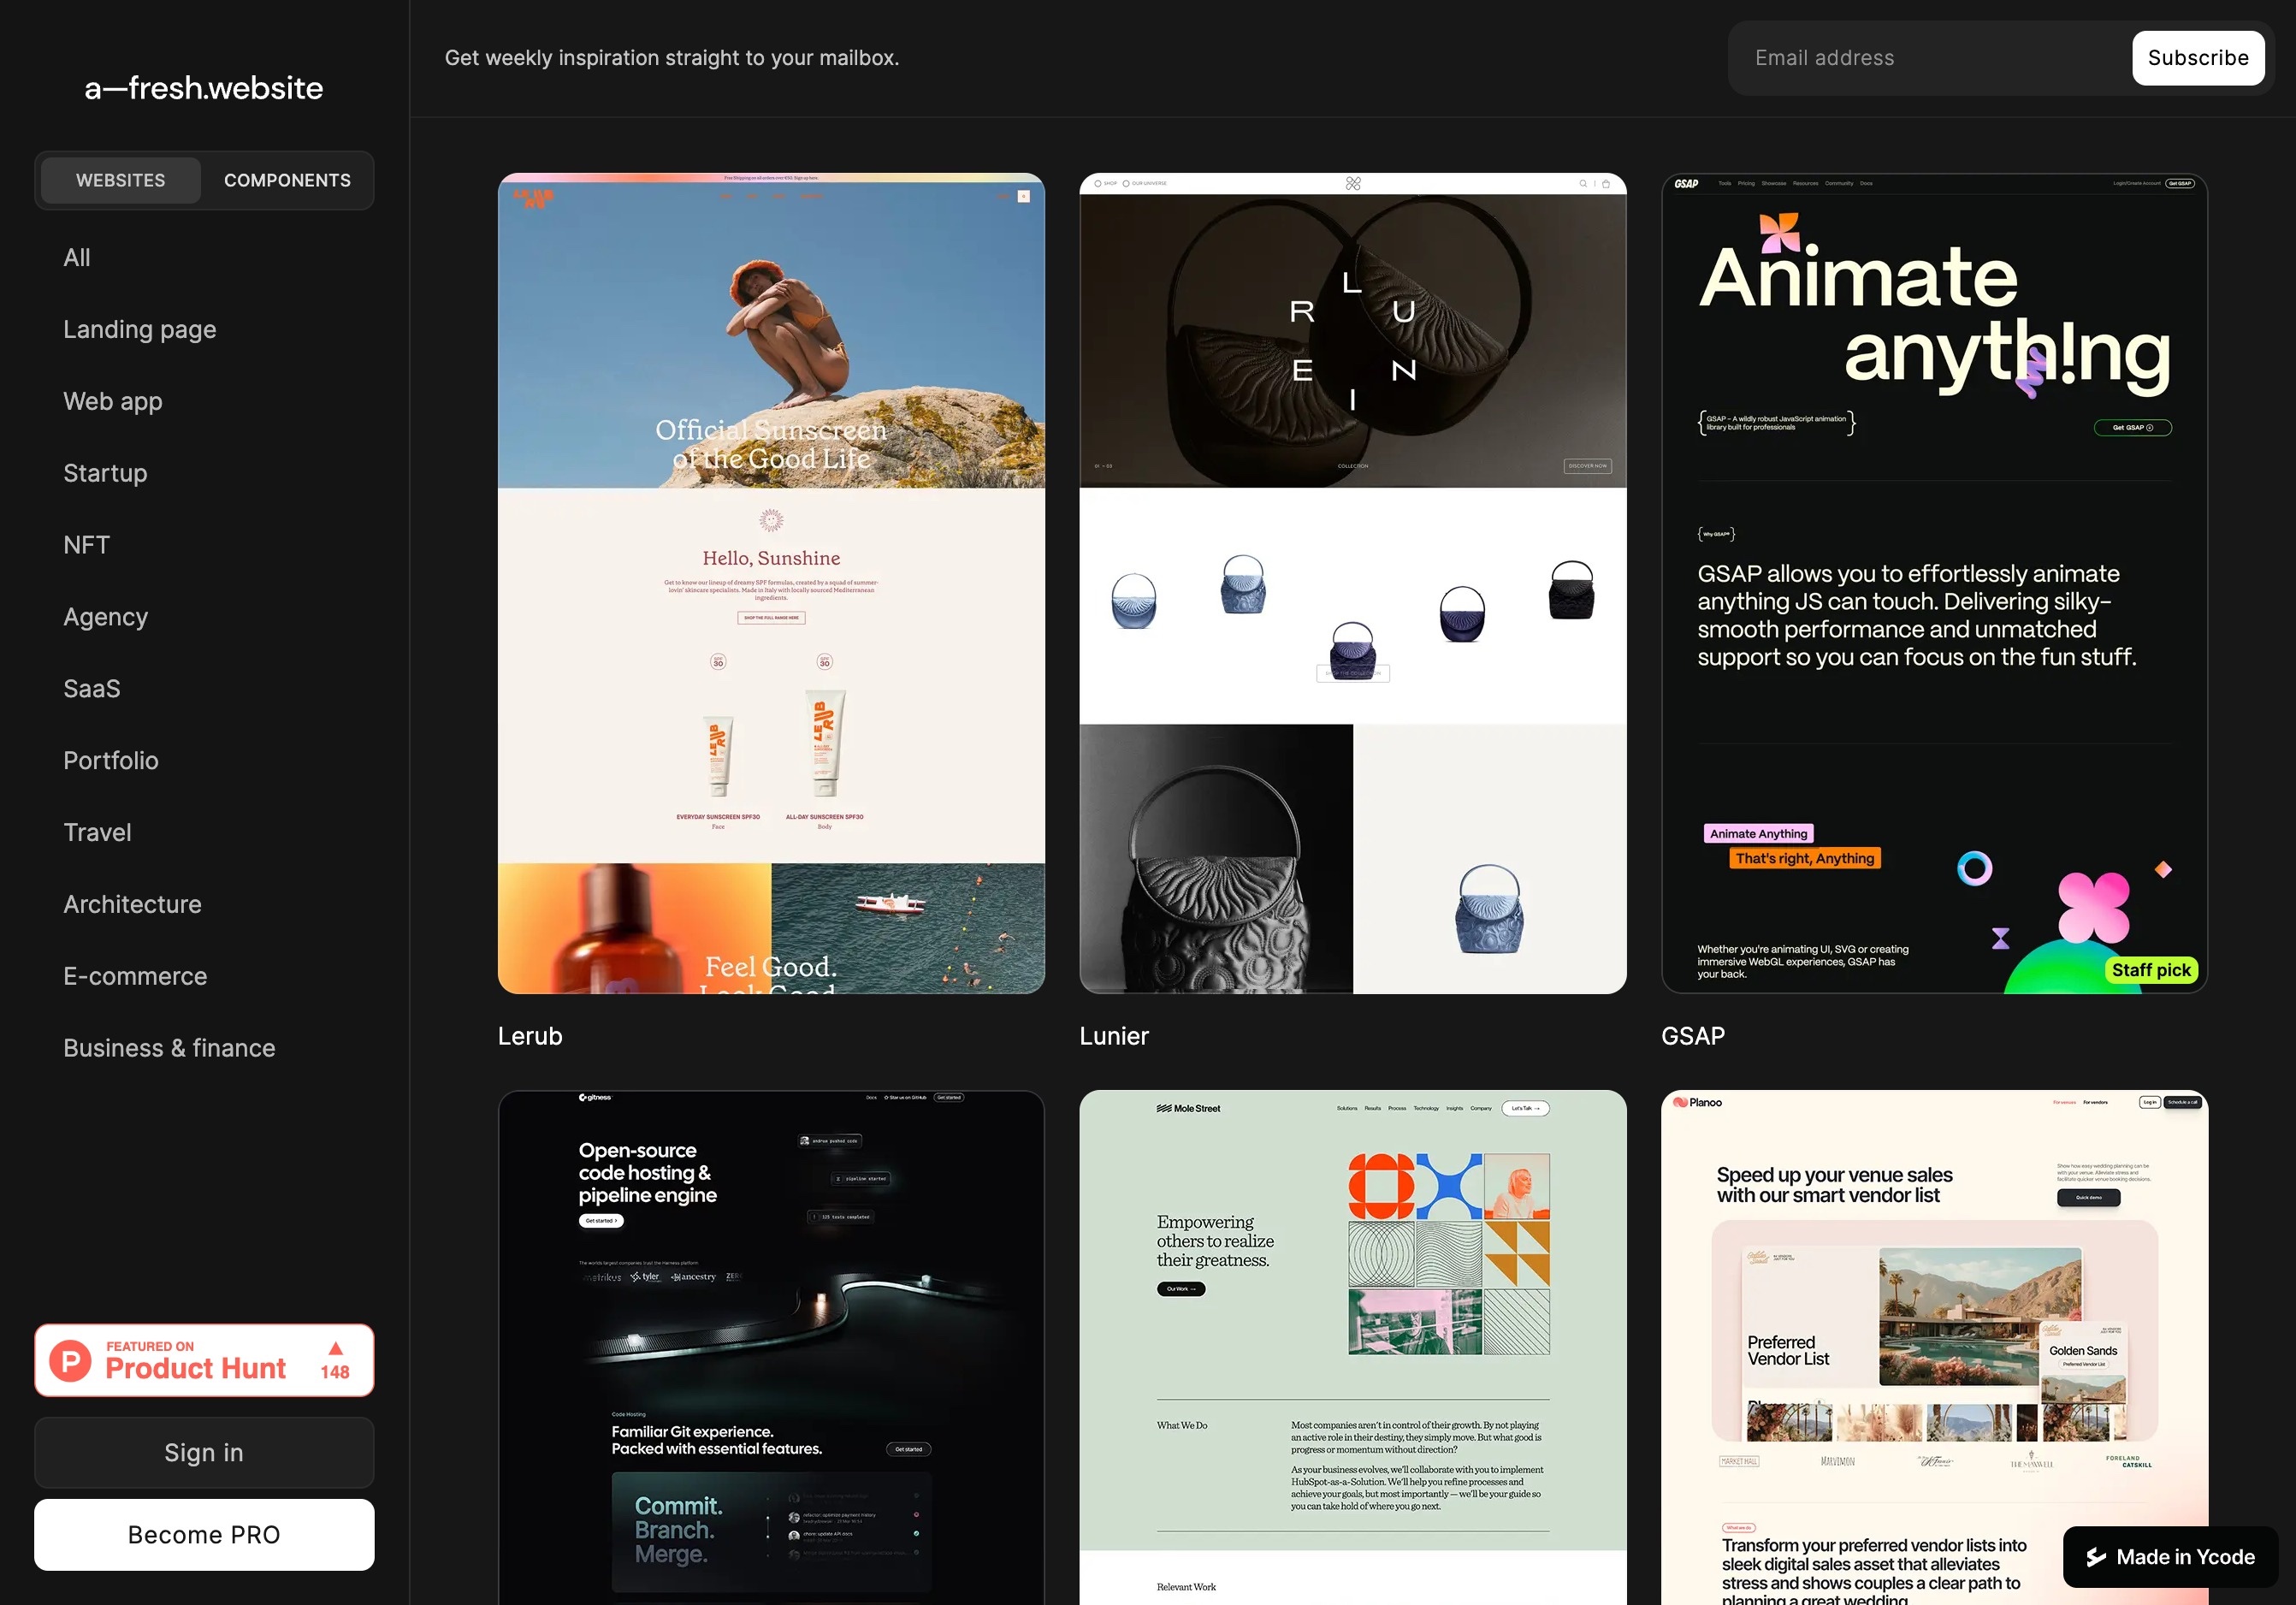This screenshot has width=2296, height=1605.
Task: Click the WEBSITES tab
Action: 119,180
